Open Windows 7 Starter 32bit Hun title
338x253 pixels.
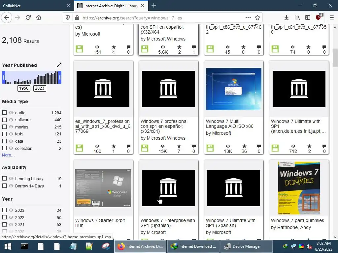100,223
